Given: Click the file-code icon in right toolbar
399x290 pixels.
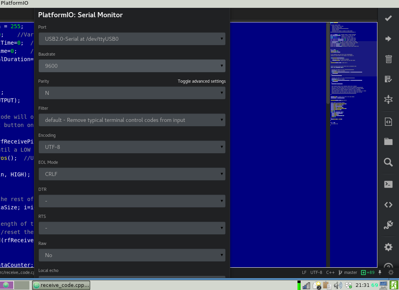Looking at the screenshot, I should pyautogui.click(x=388, y=121).
